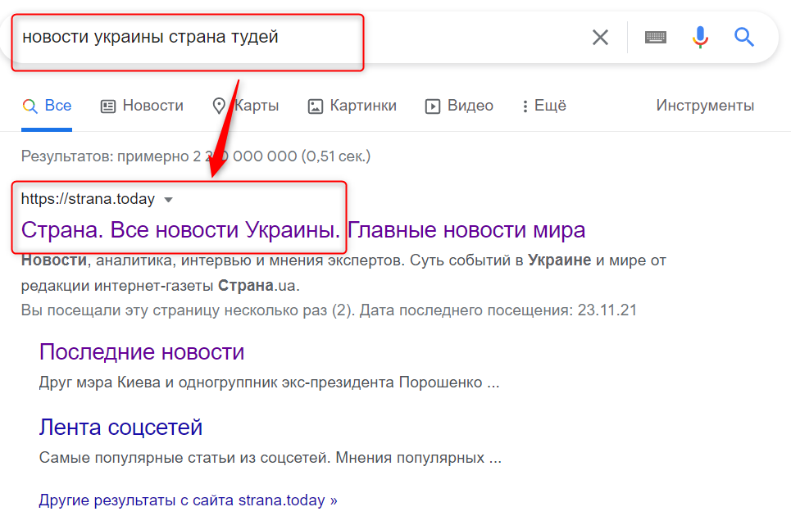This screenshot has width=791, height=516.
Task: Open the on-screen keyboard icon
Action: pos(655,37)
